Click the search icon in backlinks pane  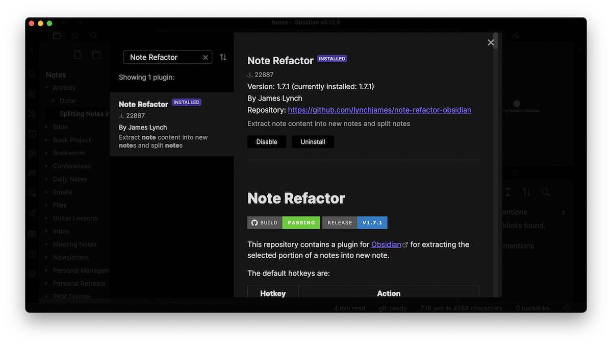545,192
